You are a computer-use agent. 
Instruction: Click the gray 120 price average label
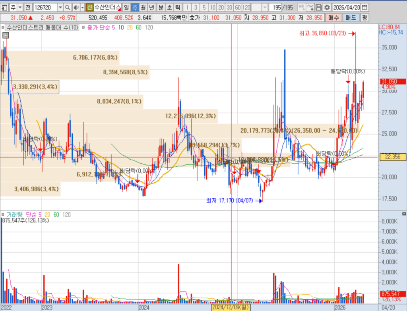coord(149,27)
